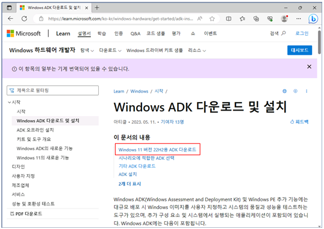Dismiss the machine translation notice banner
The height and width of the screenshot is (229, 324).
click(x=309, y=67)
